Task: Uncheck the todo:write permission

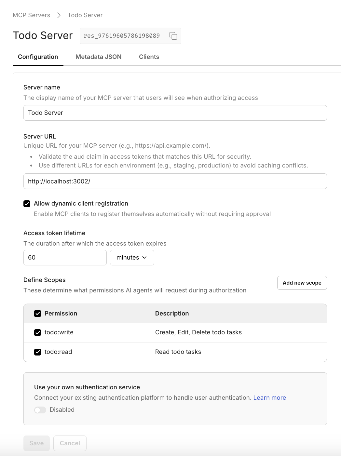Action: (37, 332)
